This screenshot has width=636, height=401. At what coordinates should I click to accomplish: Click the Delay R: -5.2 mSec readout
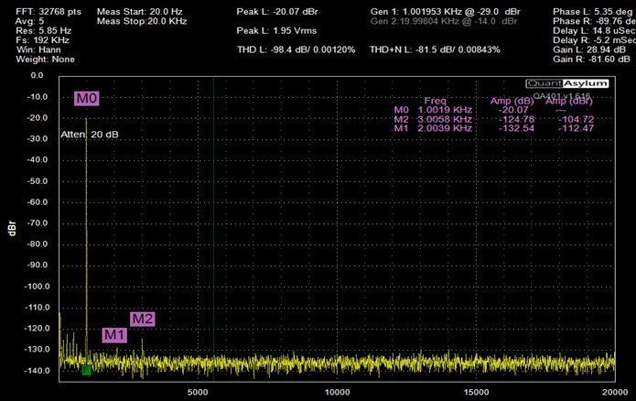(x=594, y=40)
